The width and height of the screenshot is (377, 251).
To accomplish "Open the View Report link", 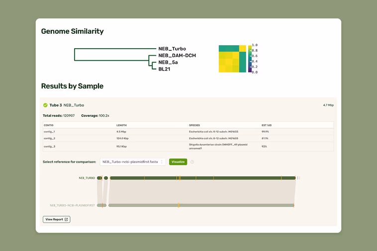I will click(56, 219).
